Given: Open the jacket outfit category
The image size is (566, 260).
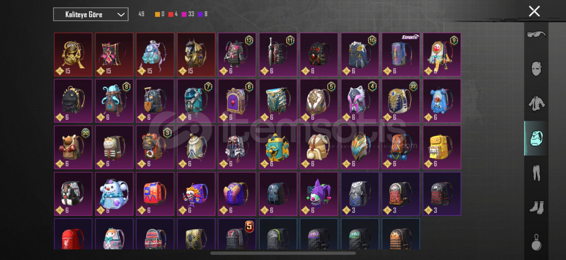Looking at the screenshot, I should coord(536,104).
